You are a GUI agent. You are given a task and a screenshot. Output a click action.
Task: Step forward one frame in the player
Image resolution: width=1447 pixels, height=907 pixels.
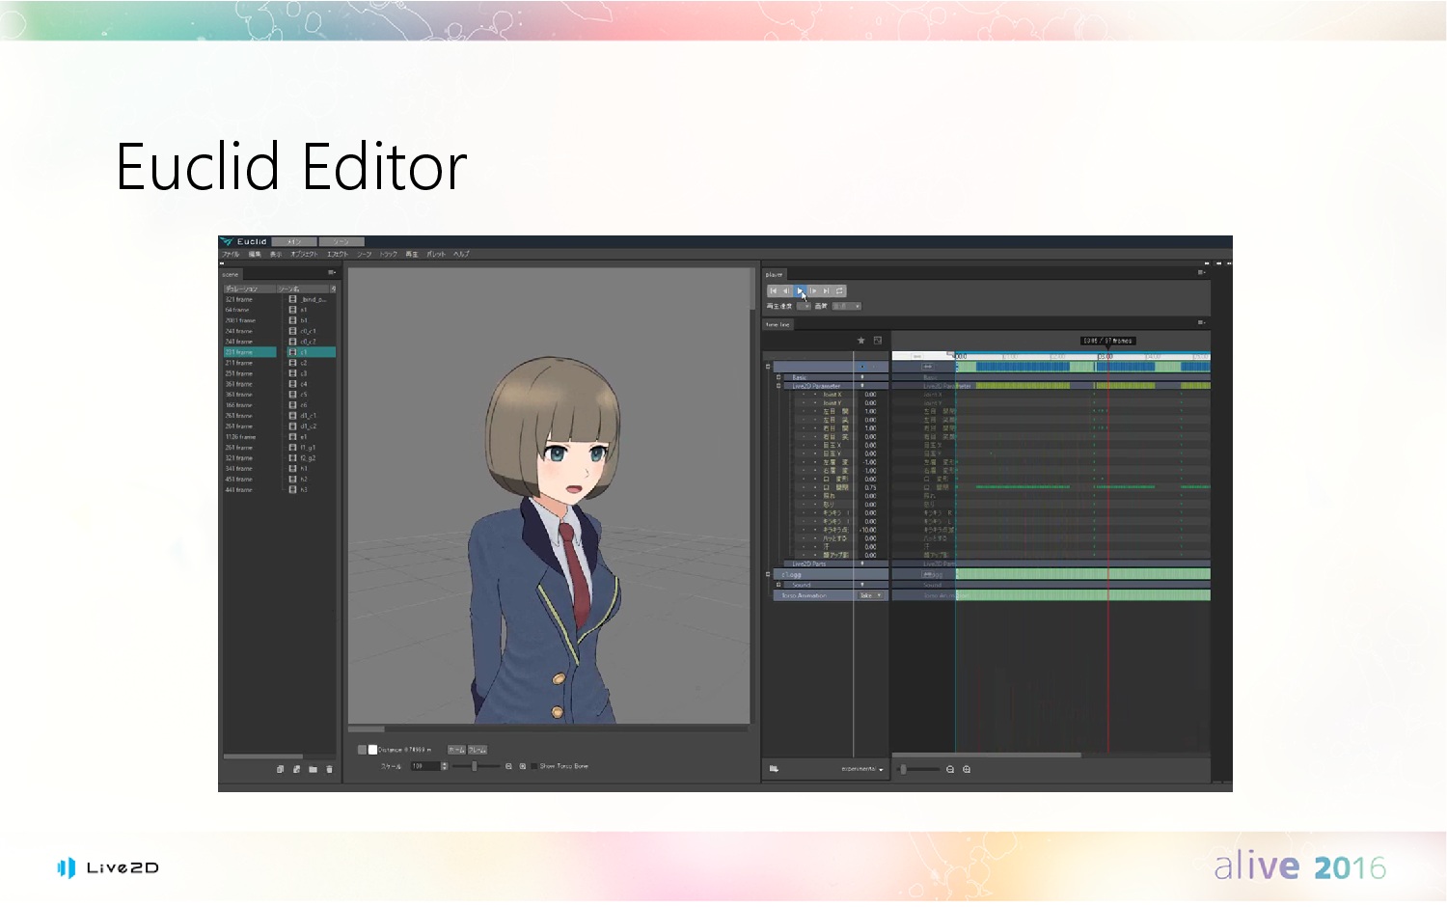(x=813, y=290)
